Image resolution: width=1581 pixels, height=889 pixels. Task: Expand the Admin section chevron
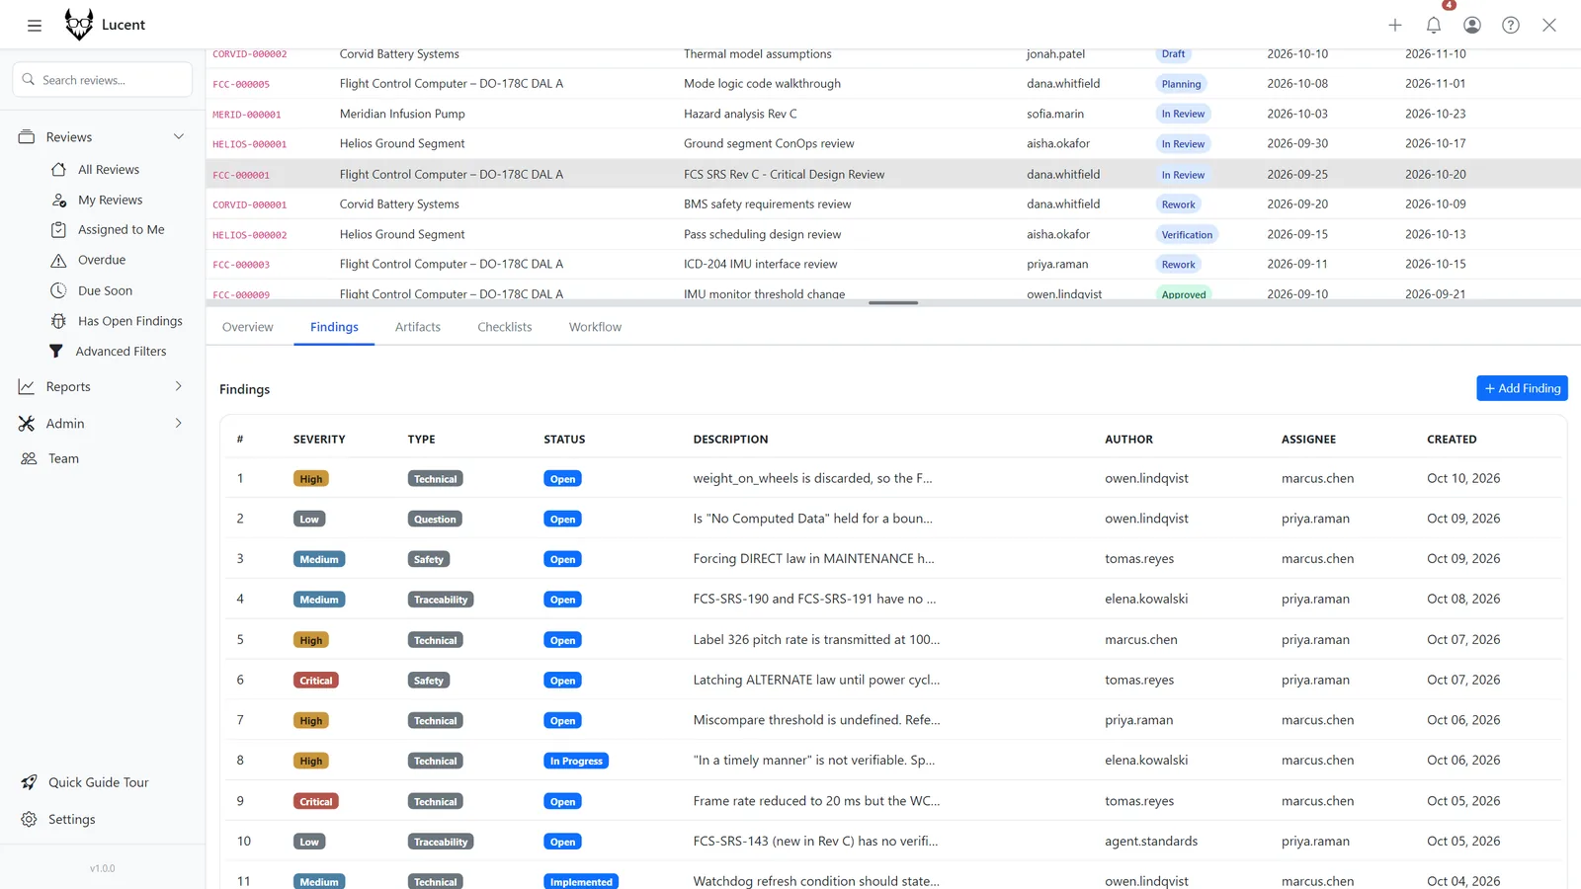[179, 424]
